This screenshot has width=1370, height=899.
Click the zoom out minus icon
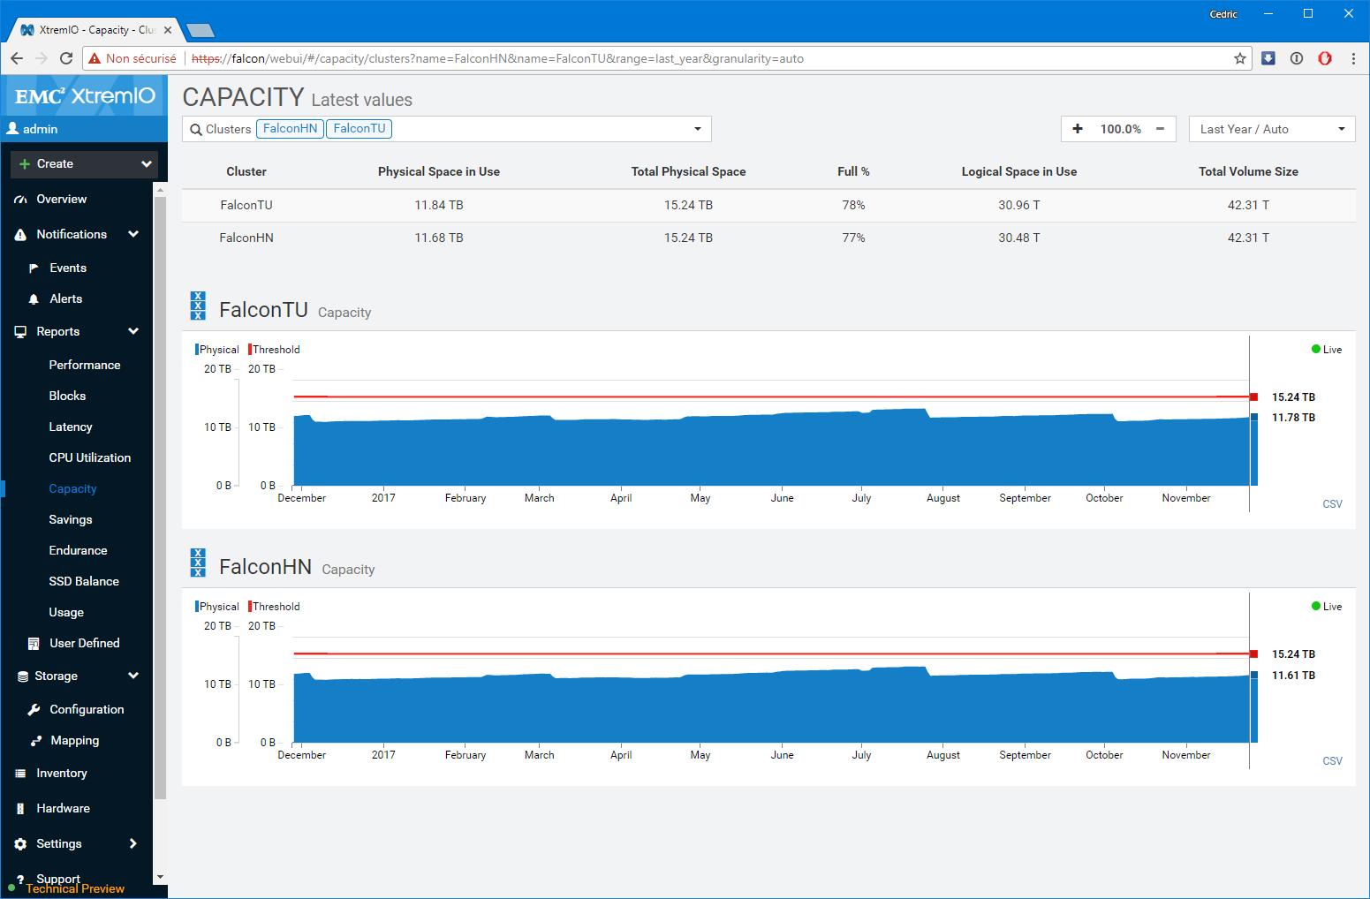pyautogui.click(x=1160, y=129)
